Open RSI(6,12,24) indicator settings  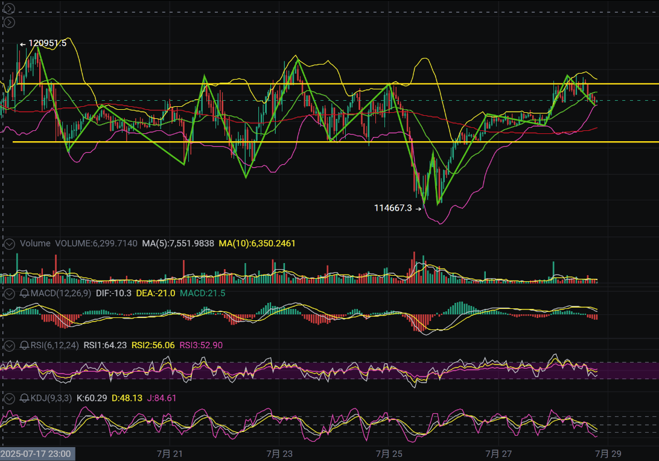pos(55,345)
